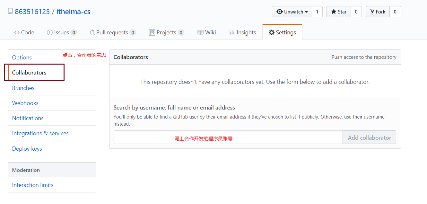Click the repository book icon

click(x=10, y=12)
